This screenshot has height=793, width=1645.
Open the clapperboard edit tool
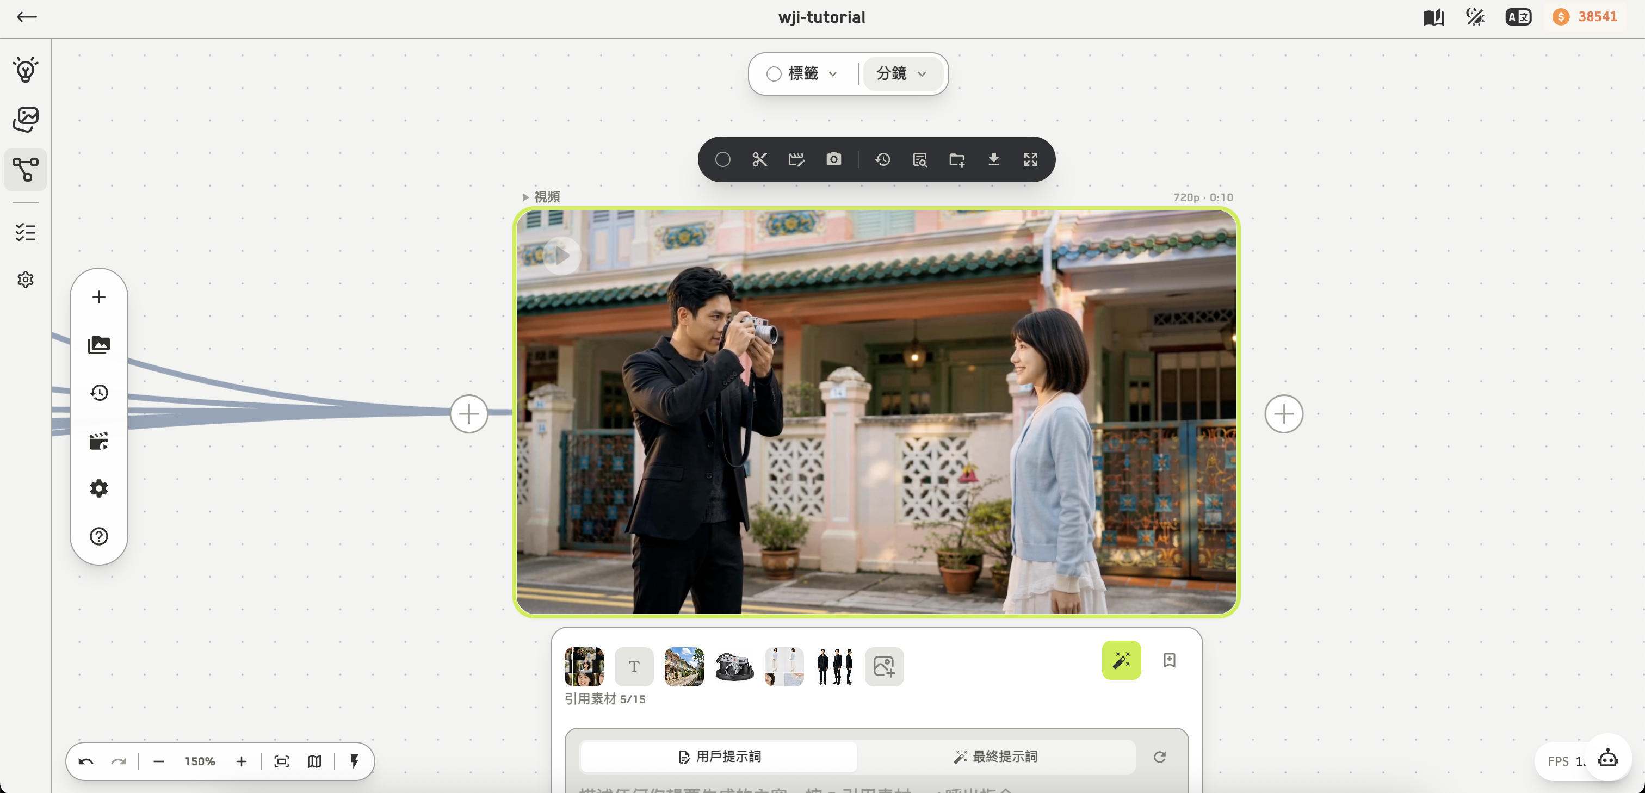tap(796, 159)
